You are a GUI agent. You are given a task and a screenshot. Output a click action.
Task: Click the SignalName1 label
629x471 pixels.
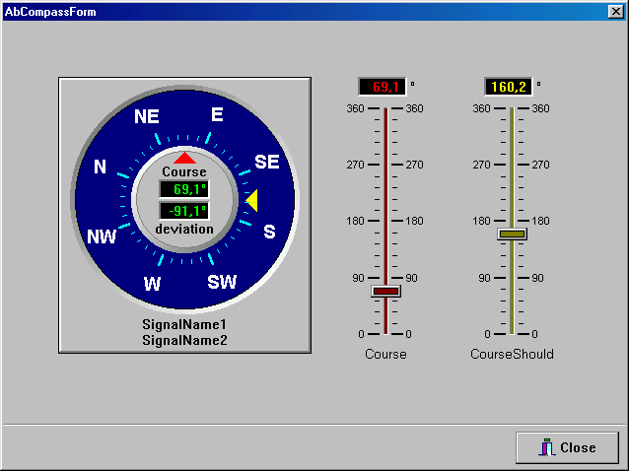pos(184,324)
